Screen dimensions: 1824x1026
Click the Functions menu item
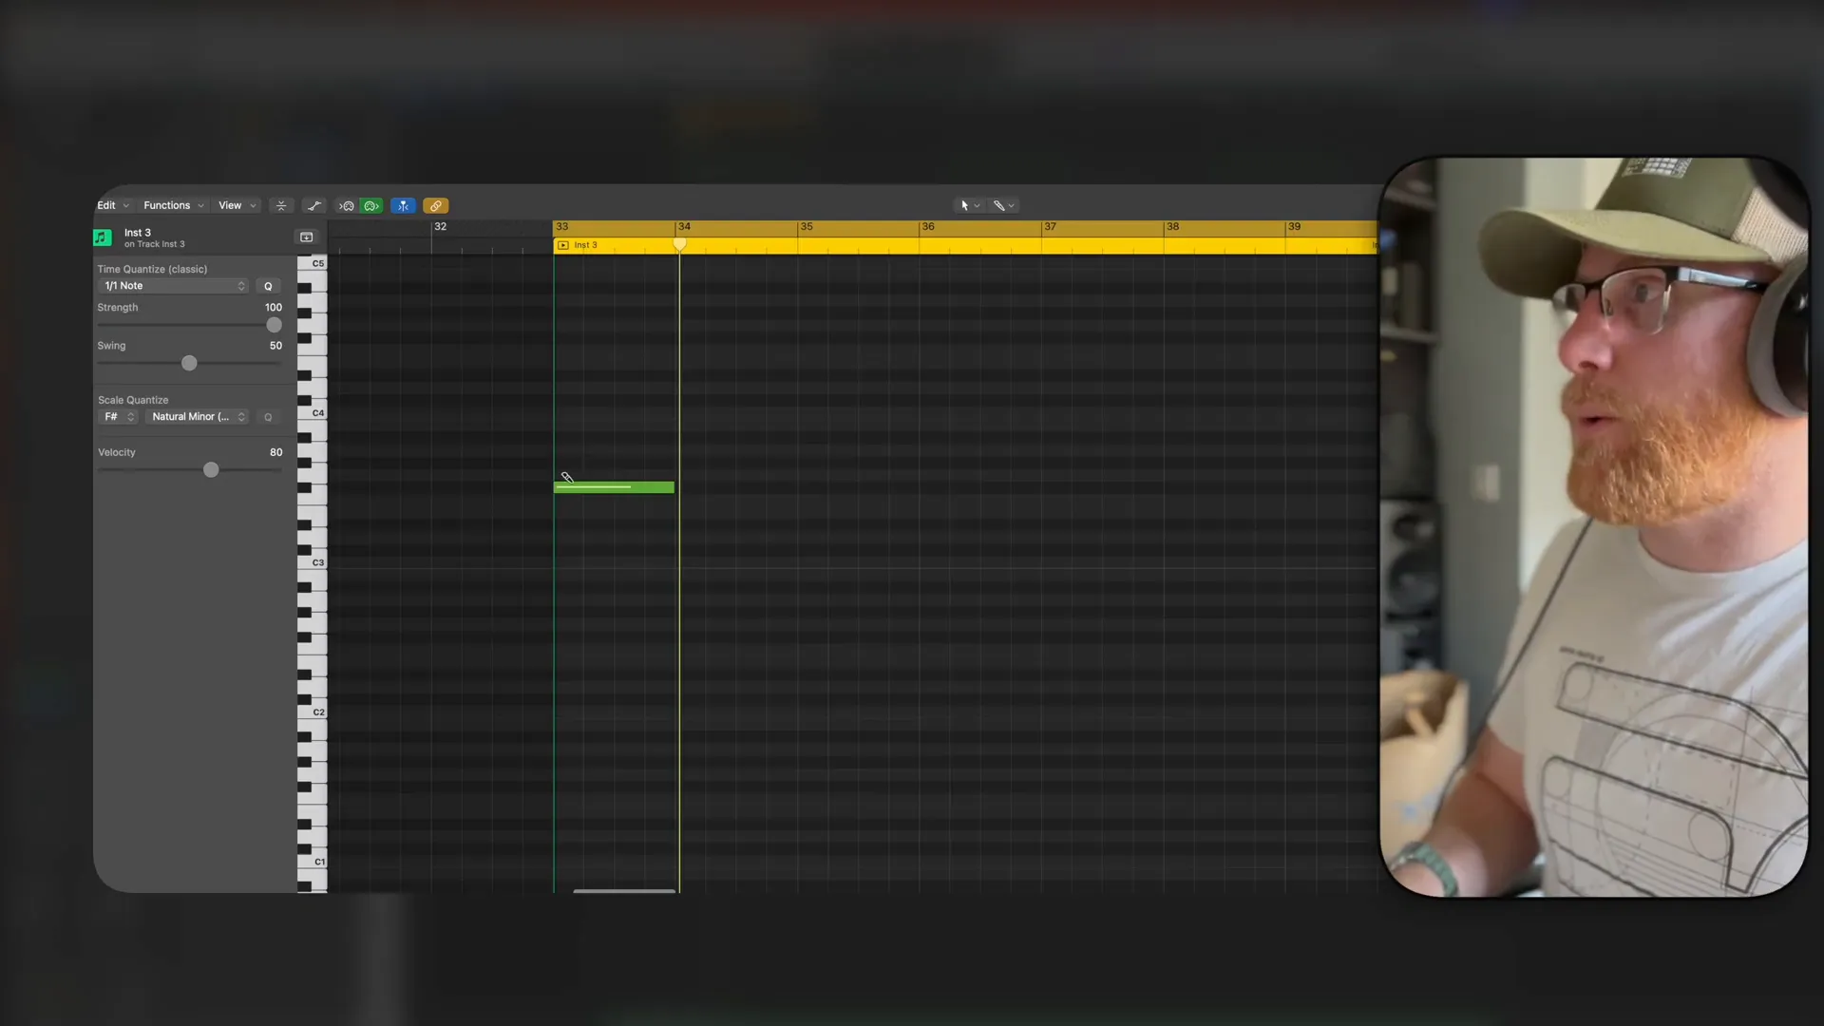pos(166,204)
